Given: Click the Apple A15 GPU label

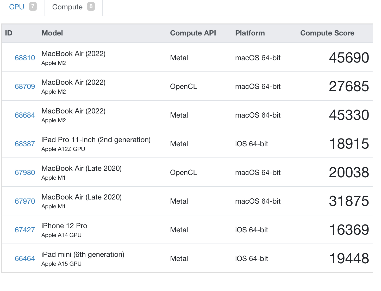Looking at the screenshot, I should point(61,264).
